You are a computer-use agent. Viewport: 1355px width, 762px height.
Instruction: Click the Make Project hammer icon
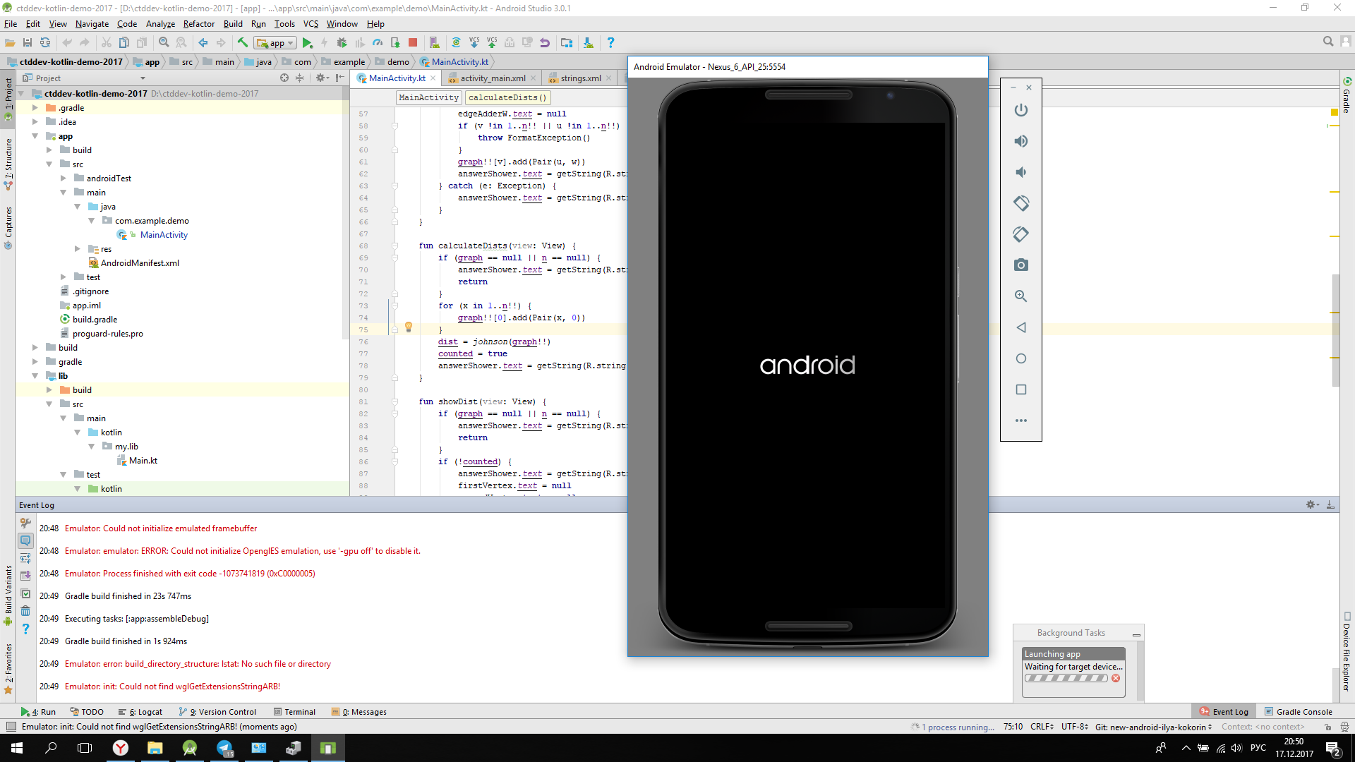pyautogui.click(x=243, y=43)
